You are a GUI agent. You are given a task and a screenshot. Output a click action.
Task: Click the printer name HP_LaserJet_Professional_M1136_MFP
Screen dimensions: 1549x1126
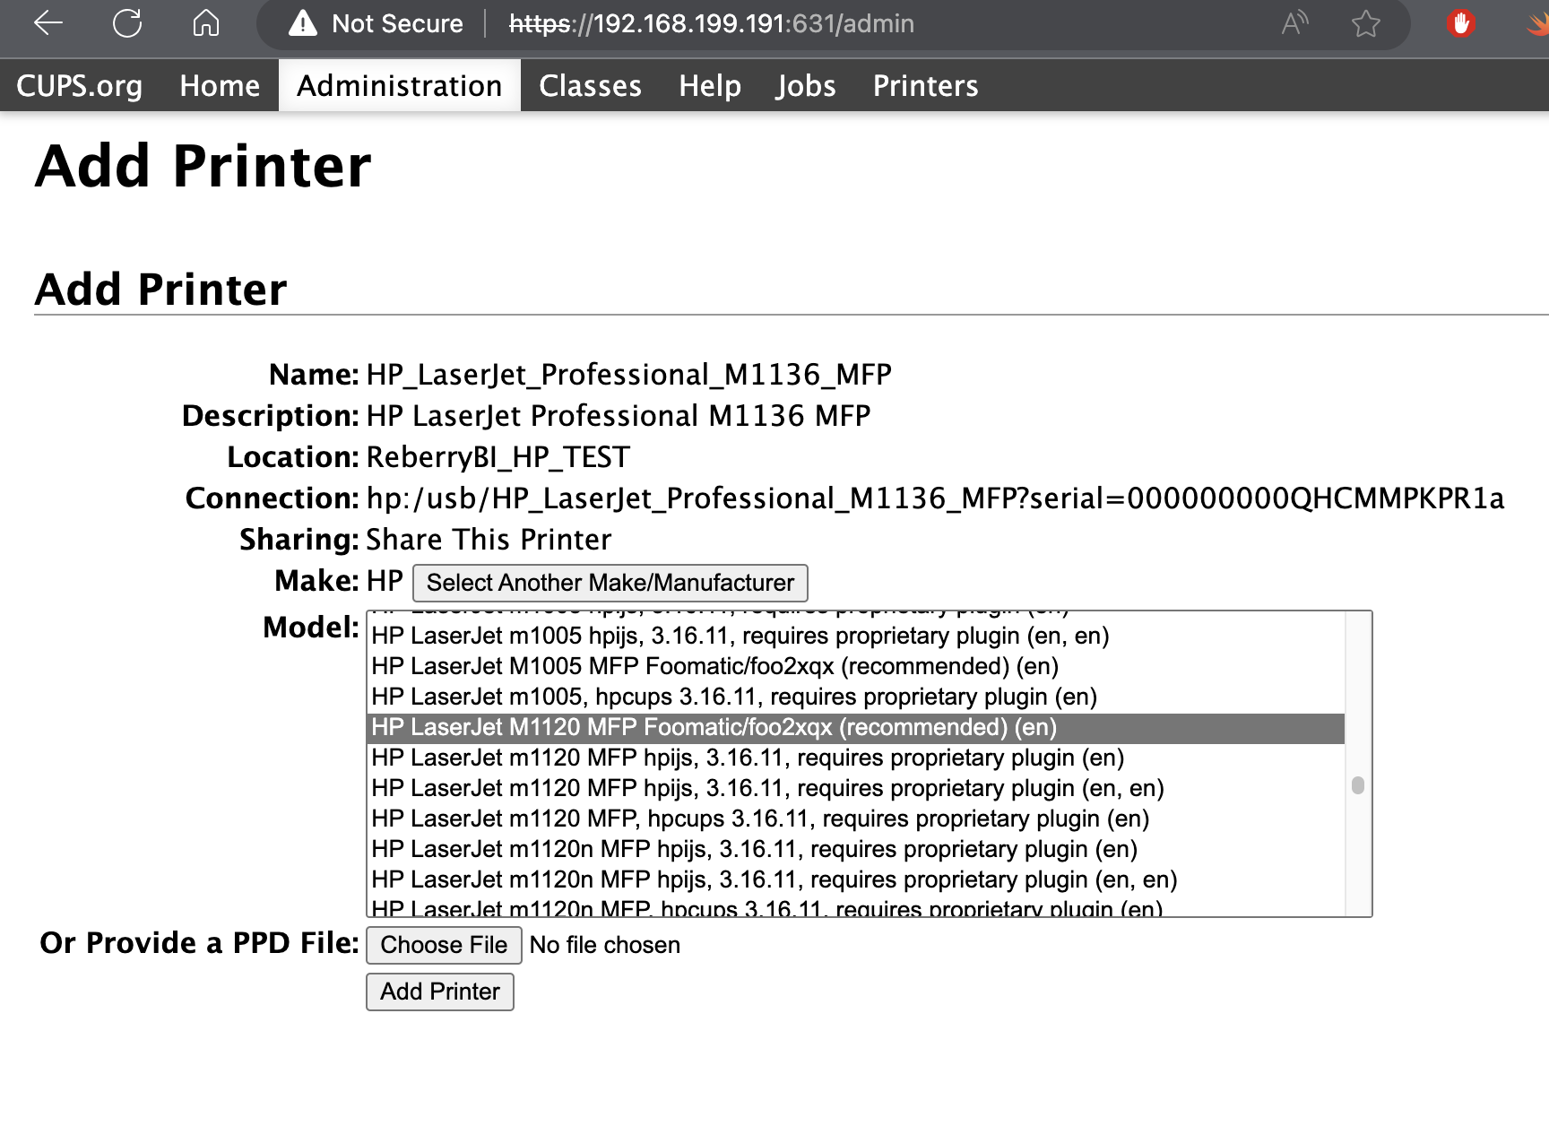(629, 375)
